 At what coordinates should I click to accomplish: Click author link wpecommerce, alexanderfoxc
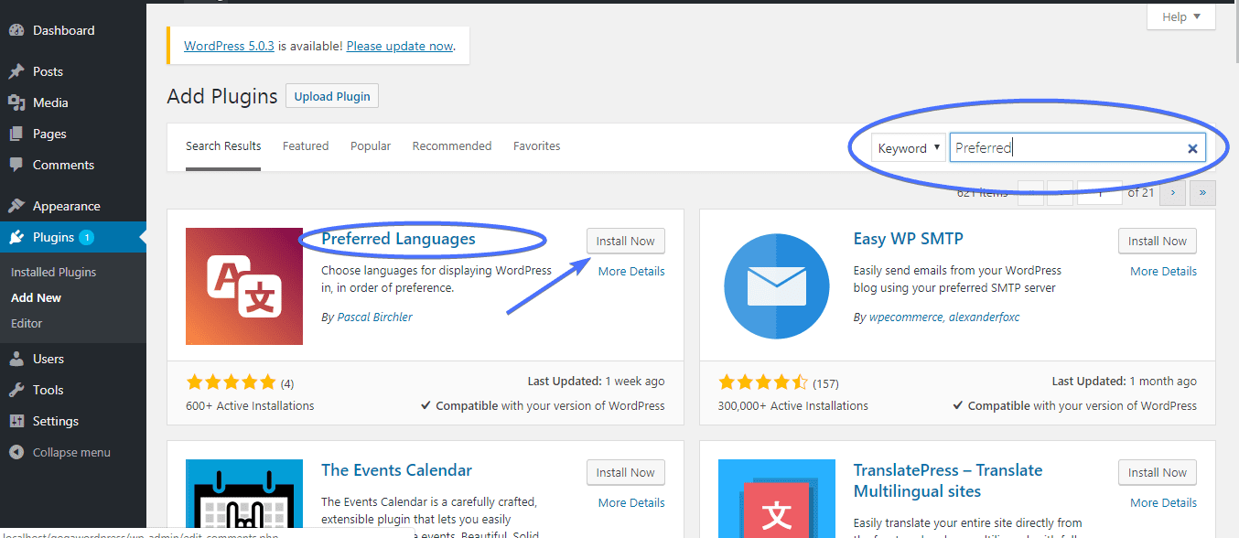click(x=943, y=317)
